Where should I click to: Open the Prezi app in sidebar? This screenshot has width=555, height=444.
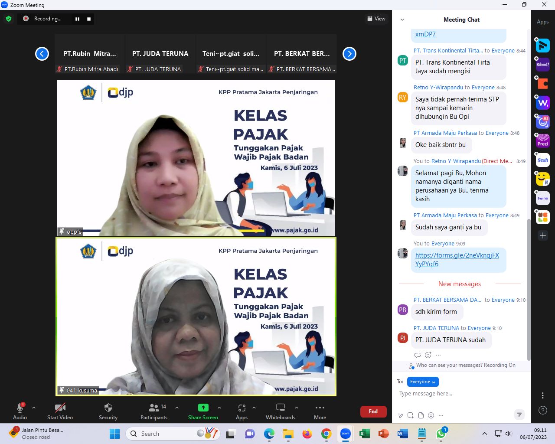[543, 141]
